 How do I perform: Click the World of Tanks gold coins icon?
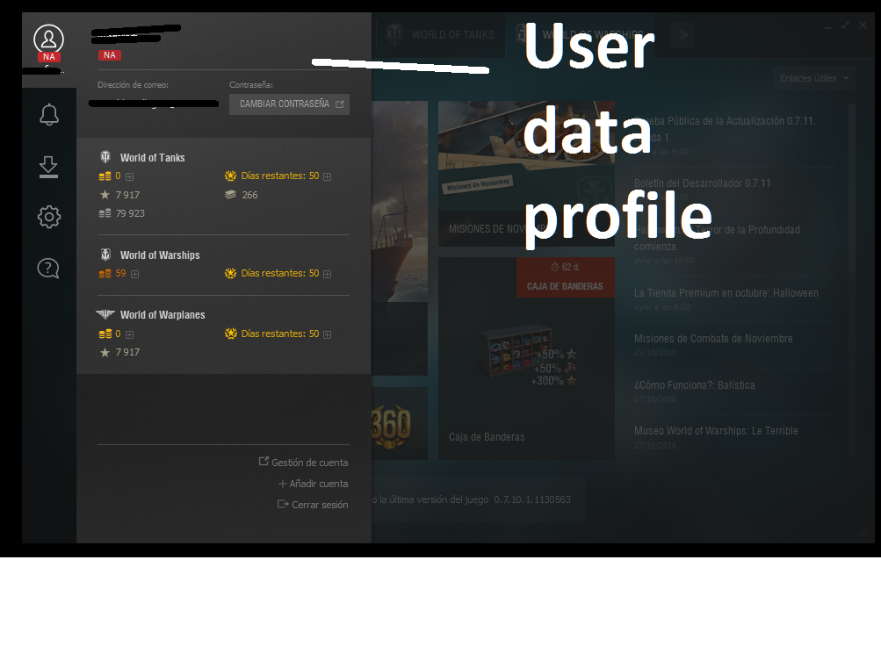[105, 176]
